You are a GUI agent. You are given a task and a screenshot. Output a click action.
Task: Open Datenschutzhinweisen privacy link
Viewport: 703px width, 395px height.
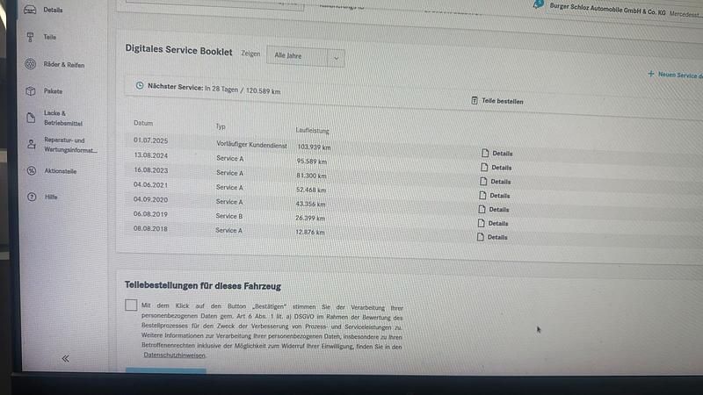click(x=174, y=355)
